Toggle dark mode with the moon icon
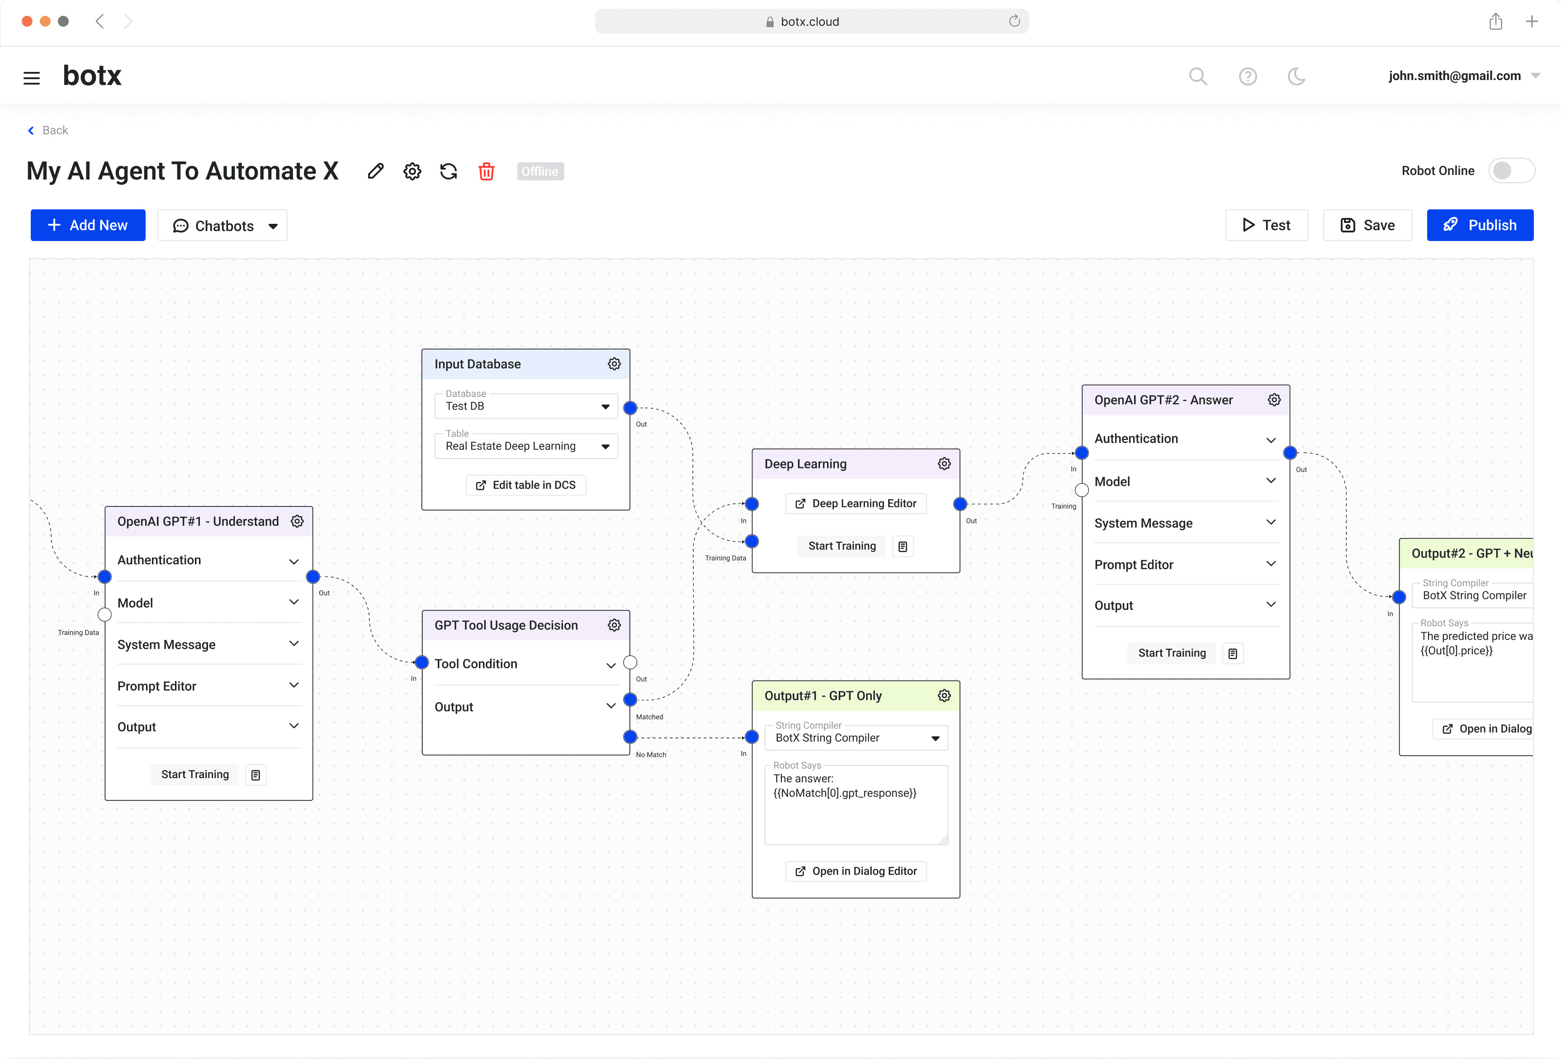 coord(1296,76)
